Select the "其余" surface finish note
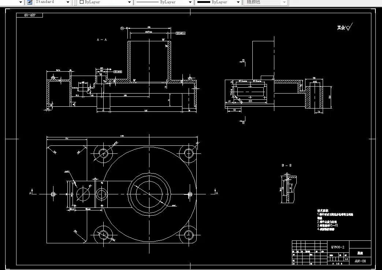Viewport: 382px width, 270px height. click(341, 28)
